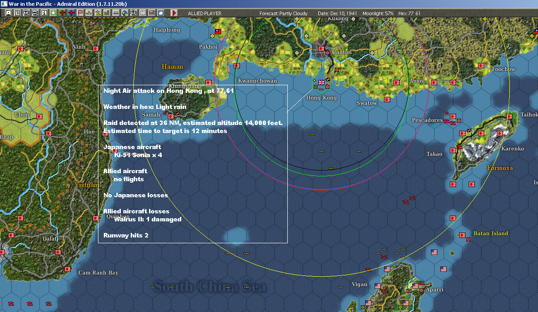
Task: Click the Japanese flag at Batan Island
Action: [x=462, y=235]
